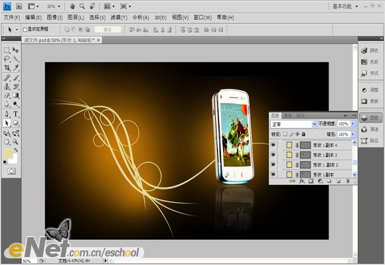Create new adjustment layer
The height and width of the screenshot is (265, 385).
coord(320,181)
